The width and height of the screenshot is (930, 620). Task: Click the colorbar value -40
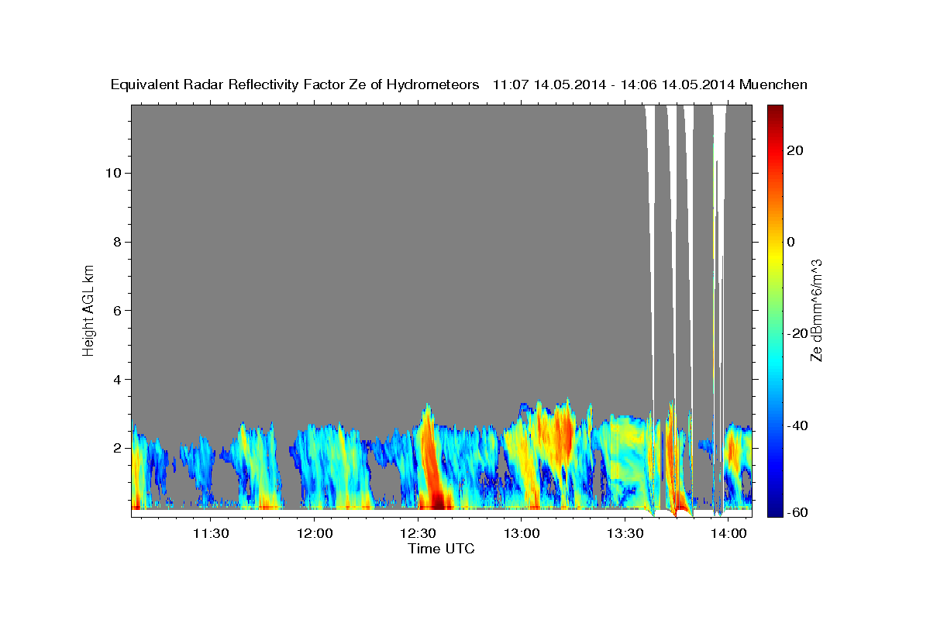pos(797,425)
